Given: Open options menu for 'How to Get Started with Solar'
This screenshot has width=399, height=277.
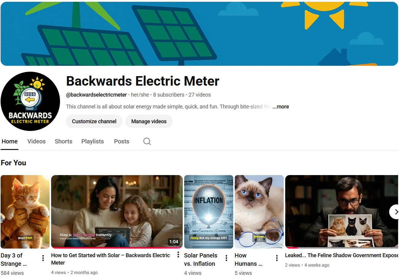Looking at the screenshot, I should (178, 254).
